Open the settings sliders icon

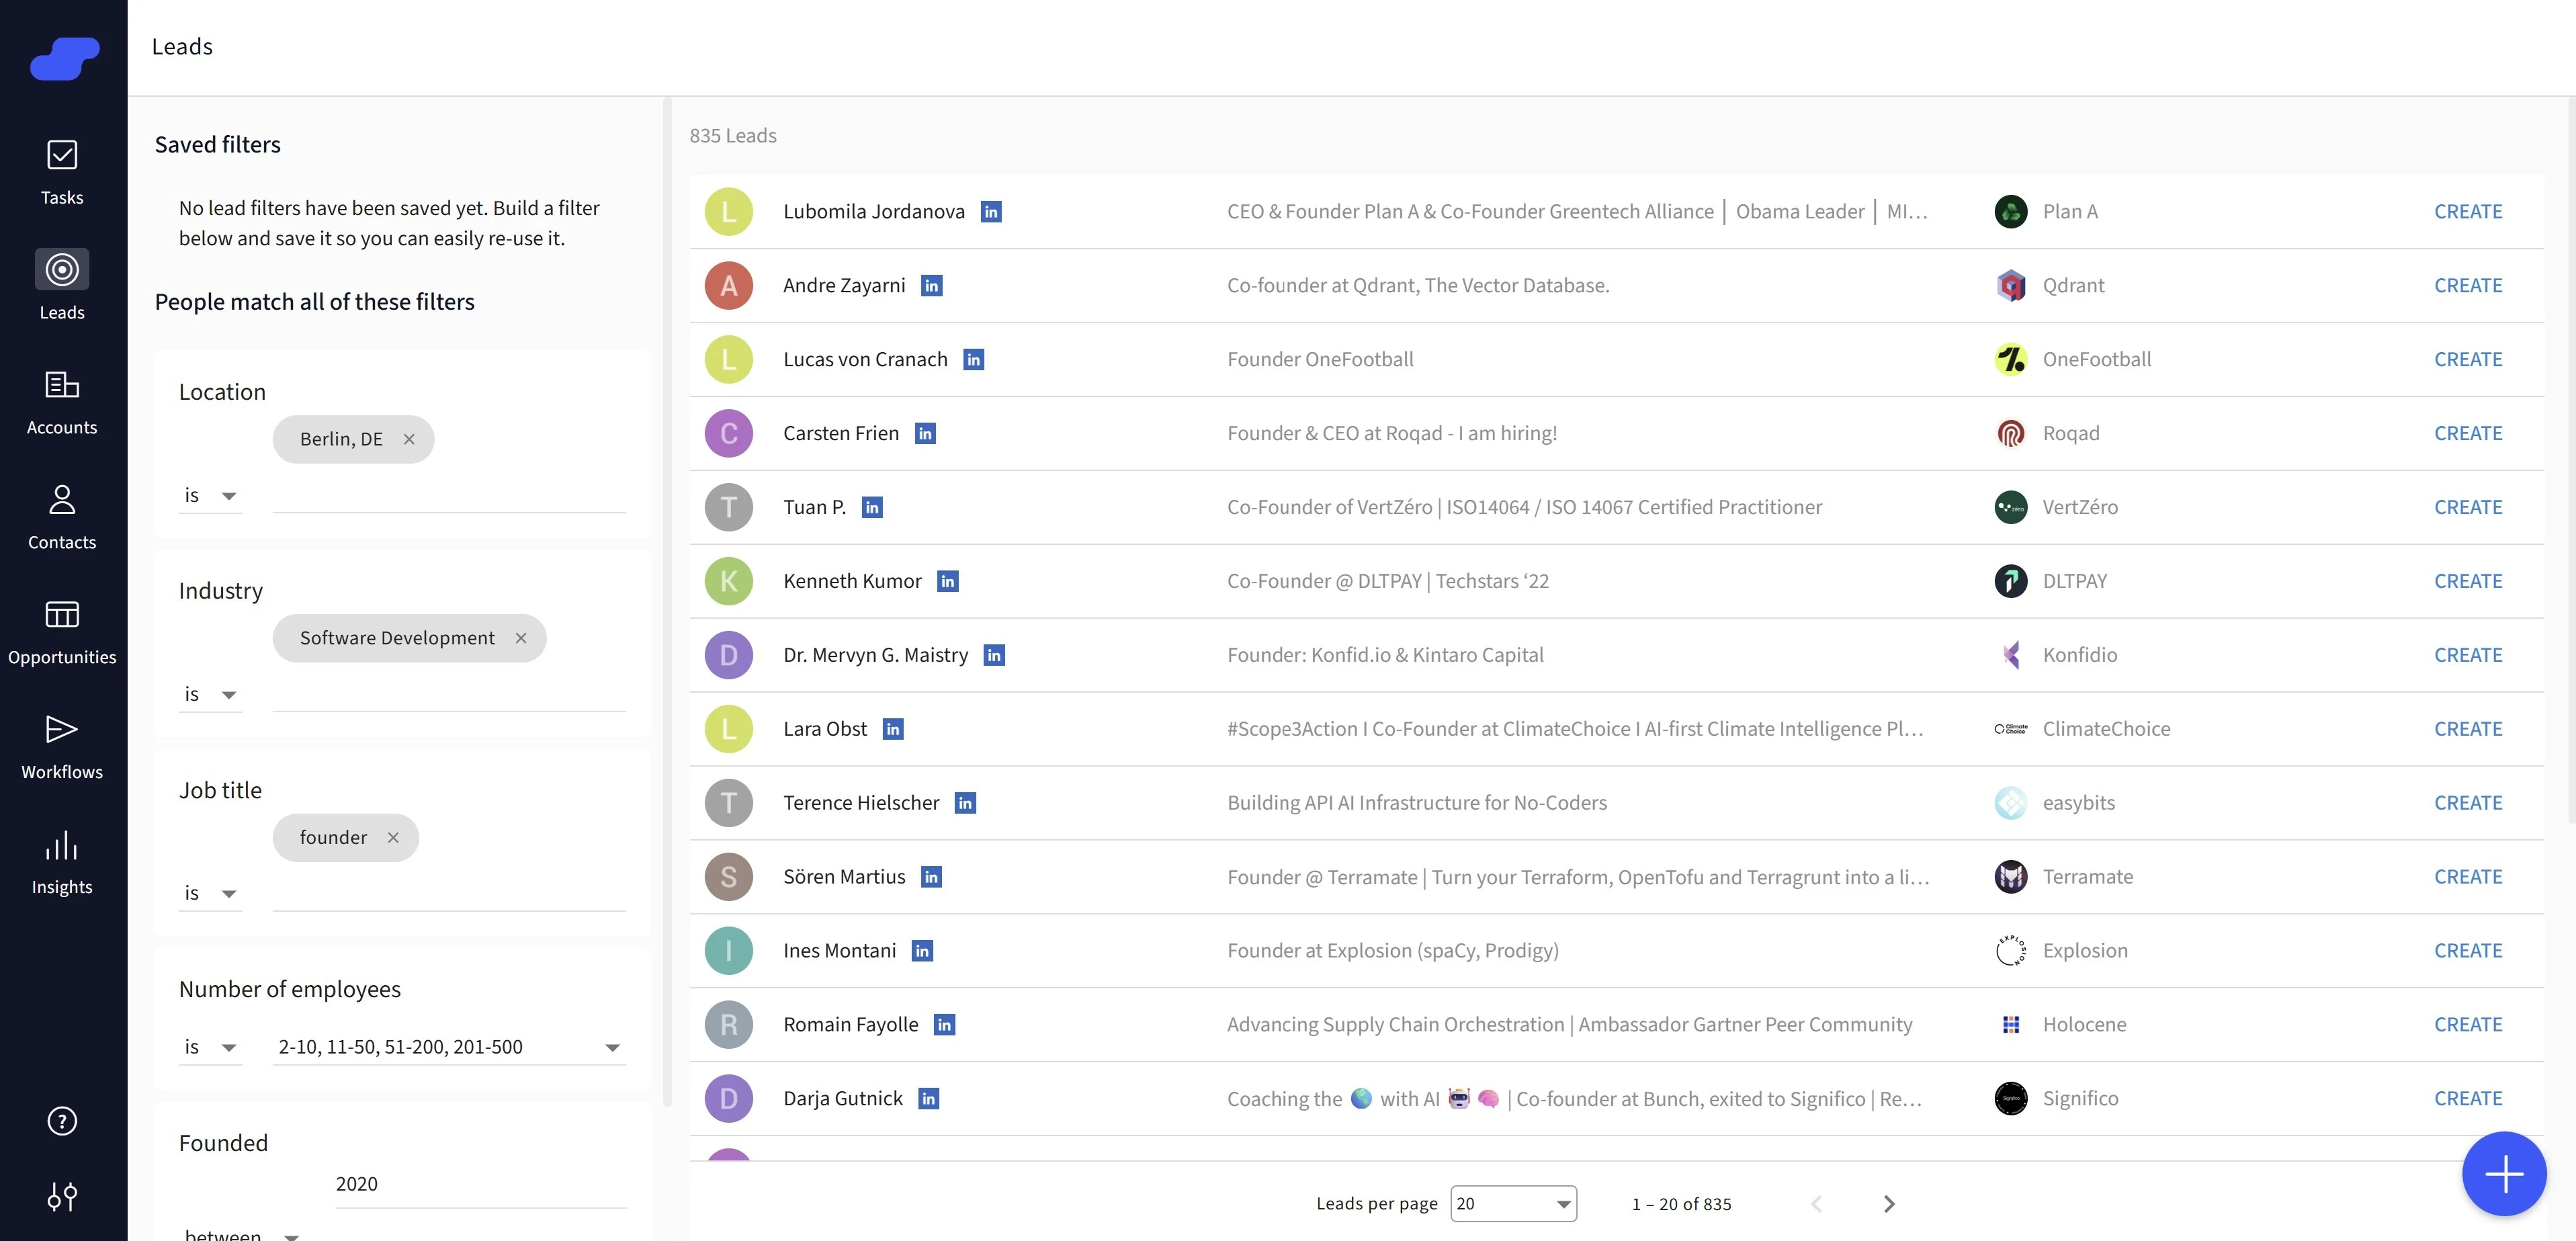tap(62, 1196)
